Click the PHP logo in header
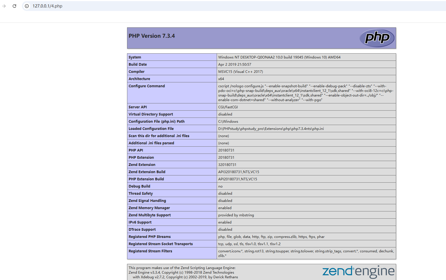 tap(377, 38)
